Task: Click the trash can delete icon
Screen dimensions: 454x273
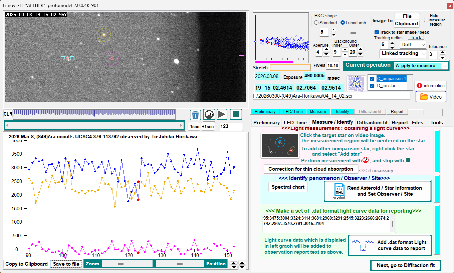Action: (195, 115)
